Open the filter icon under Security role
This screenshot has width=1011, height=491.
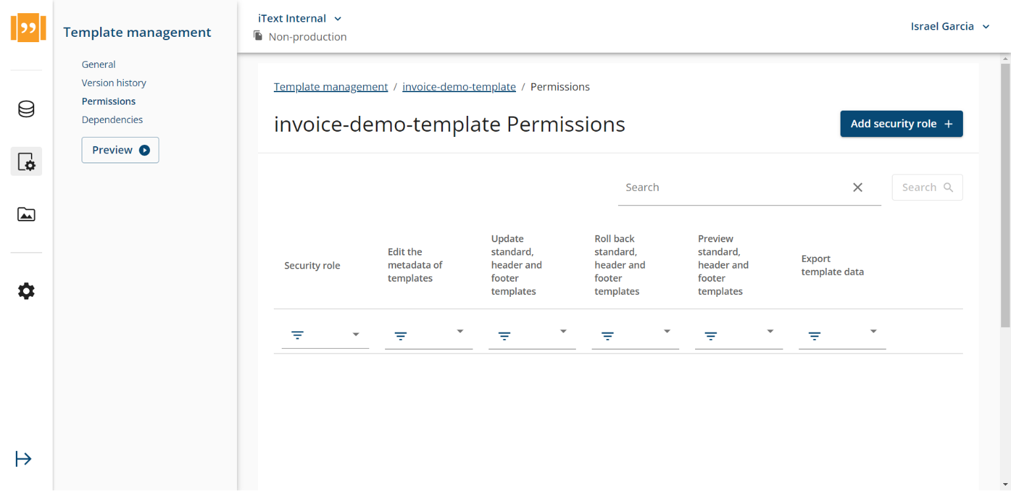pos(298,335)
